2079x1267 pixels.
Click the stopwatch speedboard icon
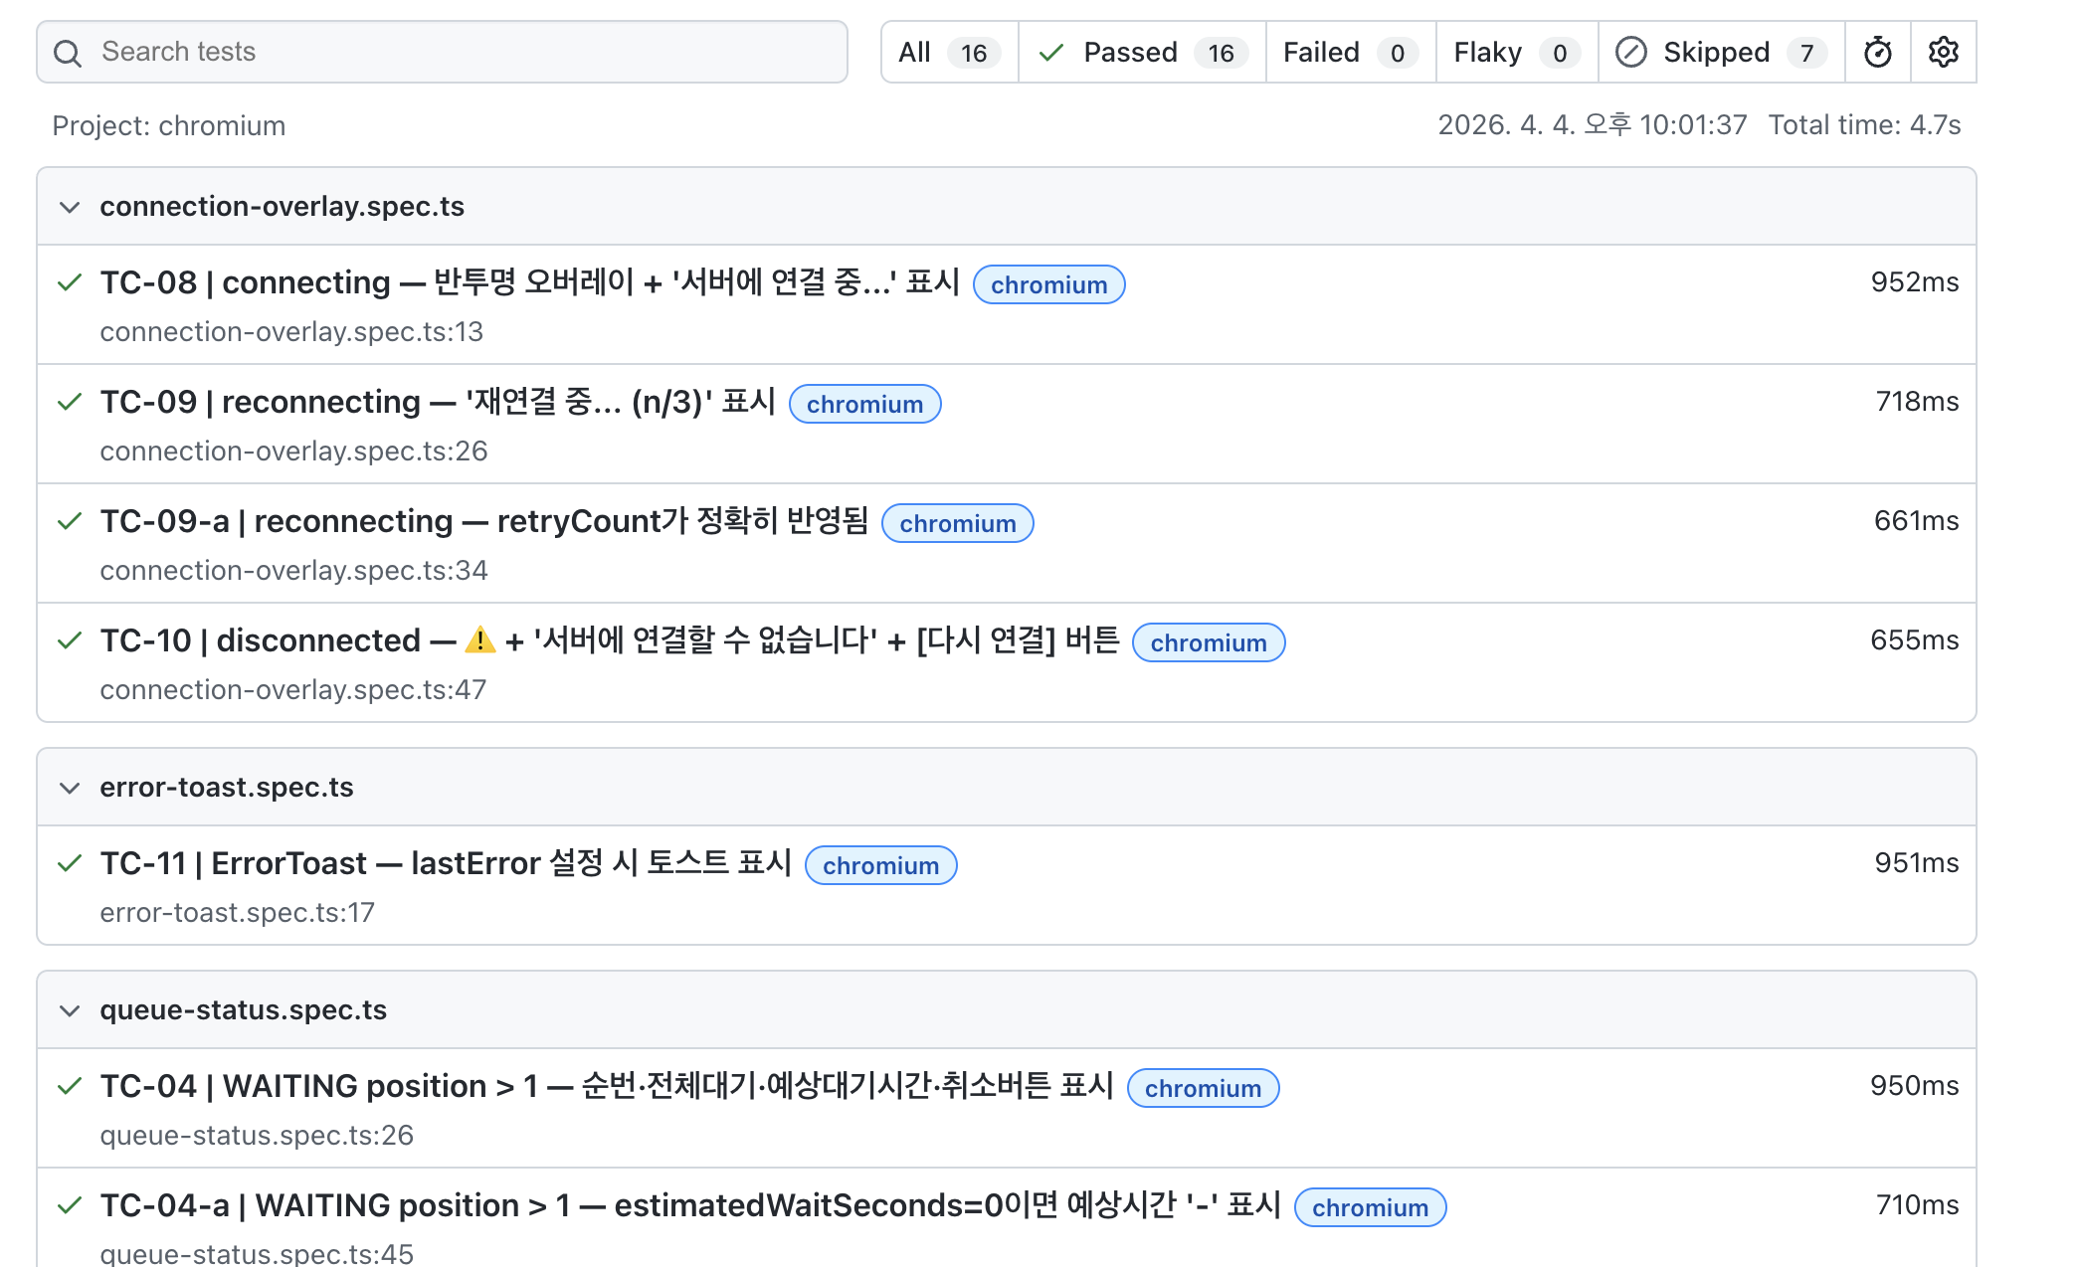click(x=1877, y=53)
